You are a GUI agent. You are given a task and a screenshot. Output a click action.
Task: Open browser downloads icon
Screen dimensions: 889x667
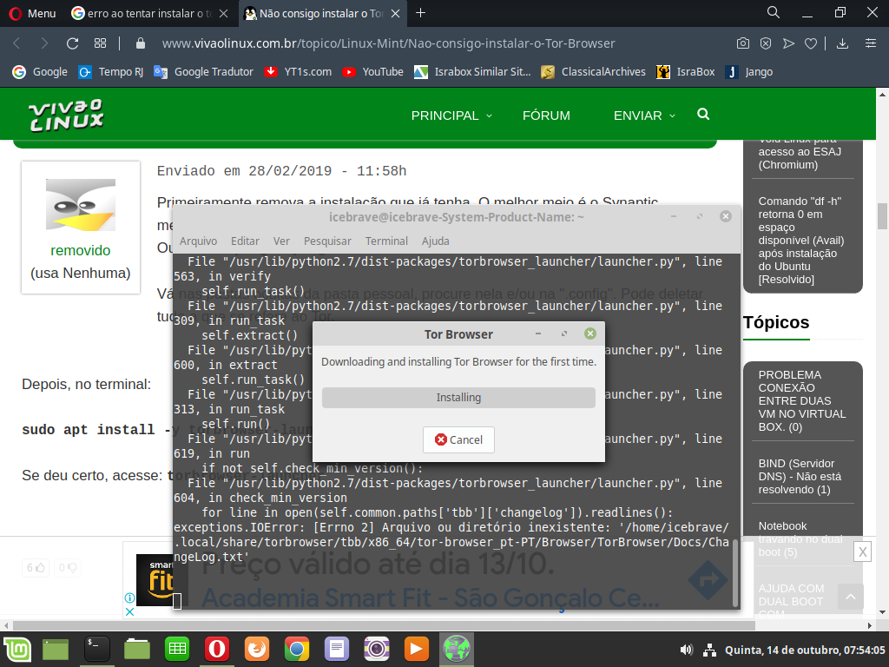[842, 43]
